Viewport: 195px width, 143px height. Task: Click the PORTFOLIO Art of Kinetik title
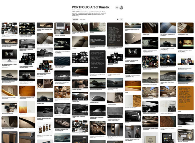pyautogui.click(x=91, y=7)
